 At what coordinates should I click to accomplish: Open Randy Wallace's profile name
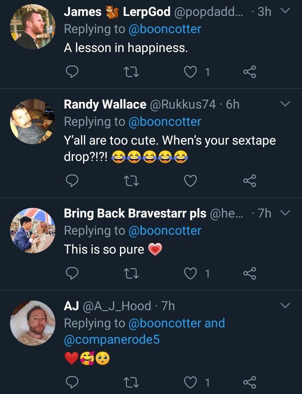(105, 104)
